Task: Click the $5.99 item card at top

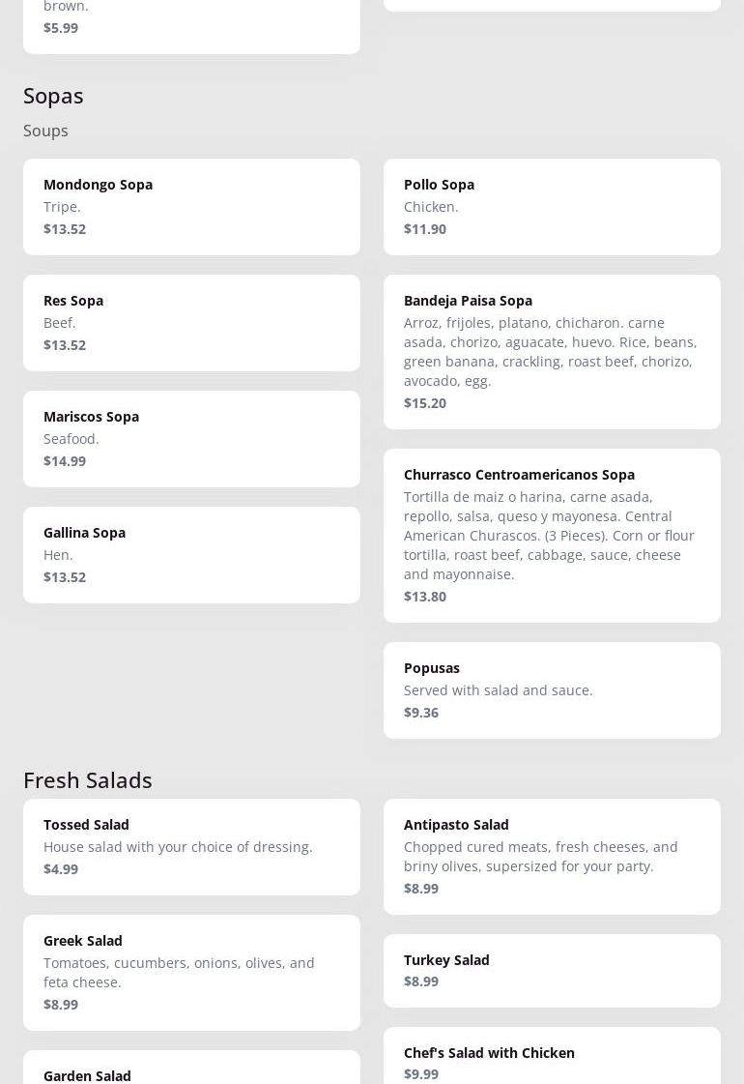Action: point(191,27)
